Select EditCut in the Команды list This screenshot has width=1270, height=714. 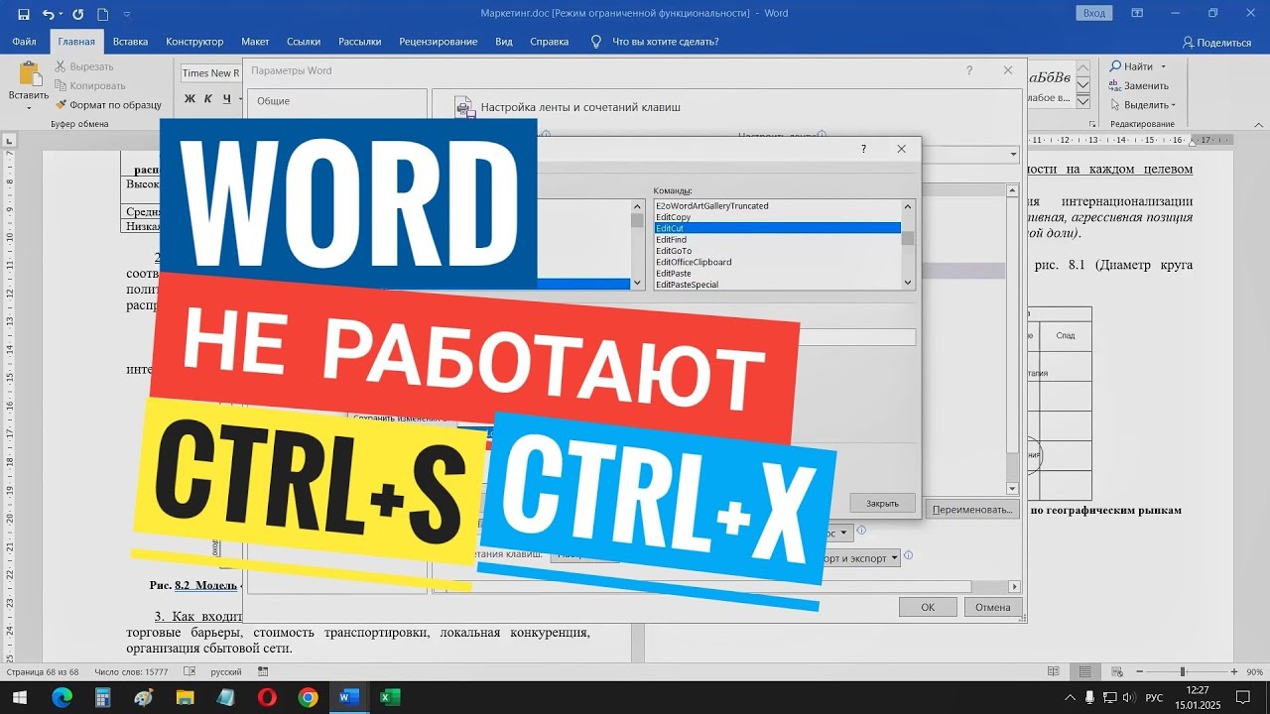(777, 228)
